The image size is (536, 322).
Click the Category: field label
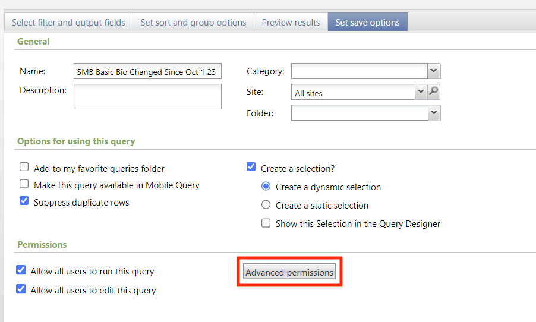(265, 71)
